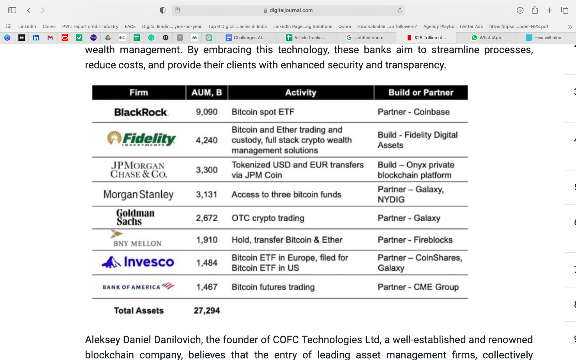The image size is (576, 360).
Task: Select the $28 Trillion of... tab
Action: 426,38
